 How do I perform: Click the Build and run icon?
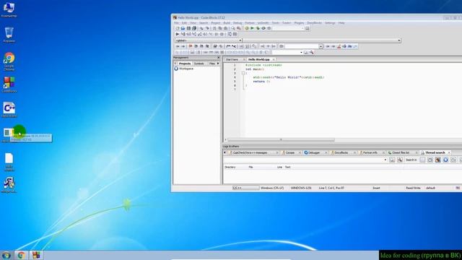pos(258,28)
